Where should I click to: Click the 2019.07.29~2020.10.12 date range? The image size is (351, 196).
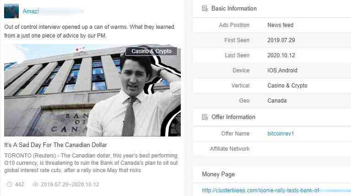click(x=70, y=185)
